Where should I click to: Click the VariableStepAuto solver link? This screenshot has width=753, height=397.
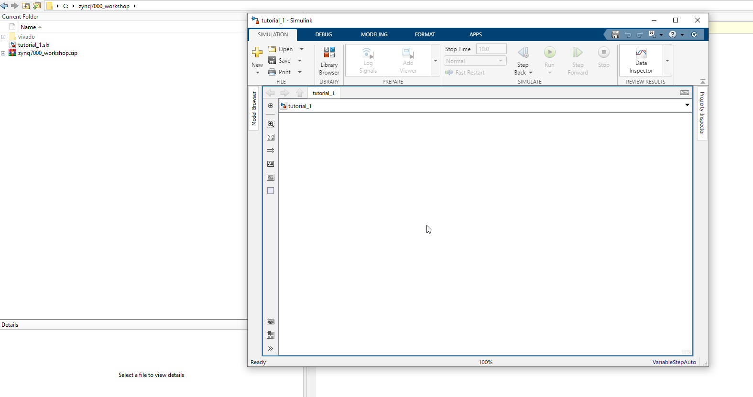point(674,362)
